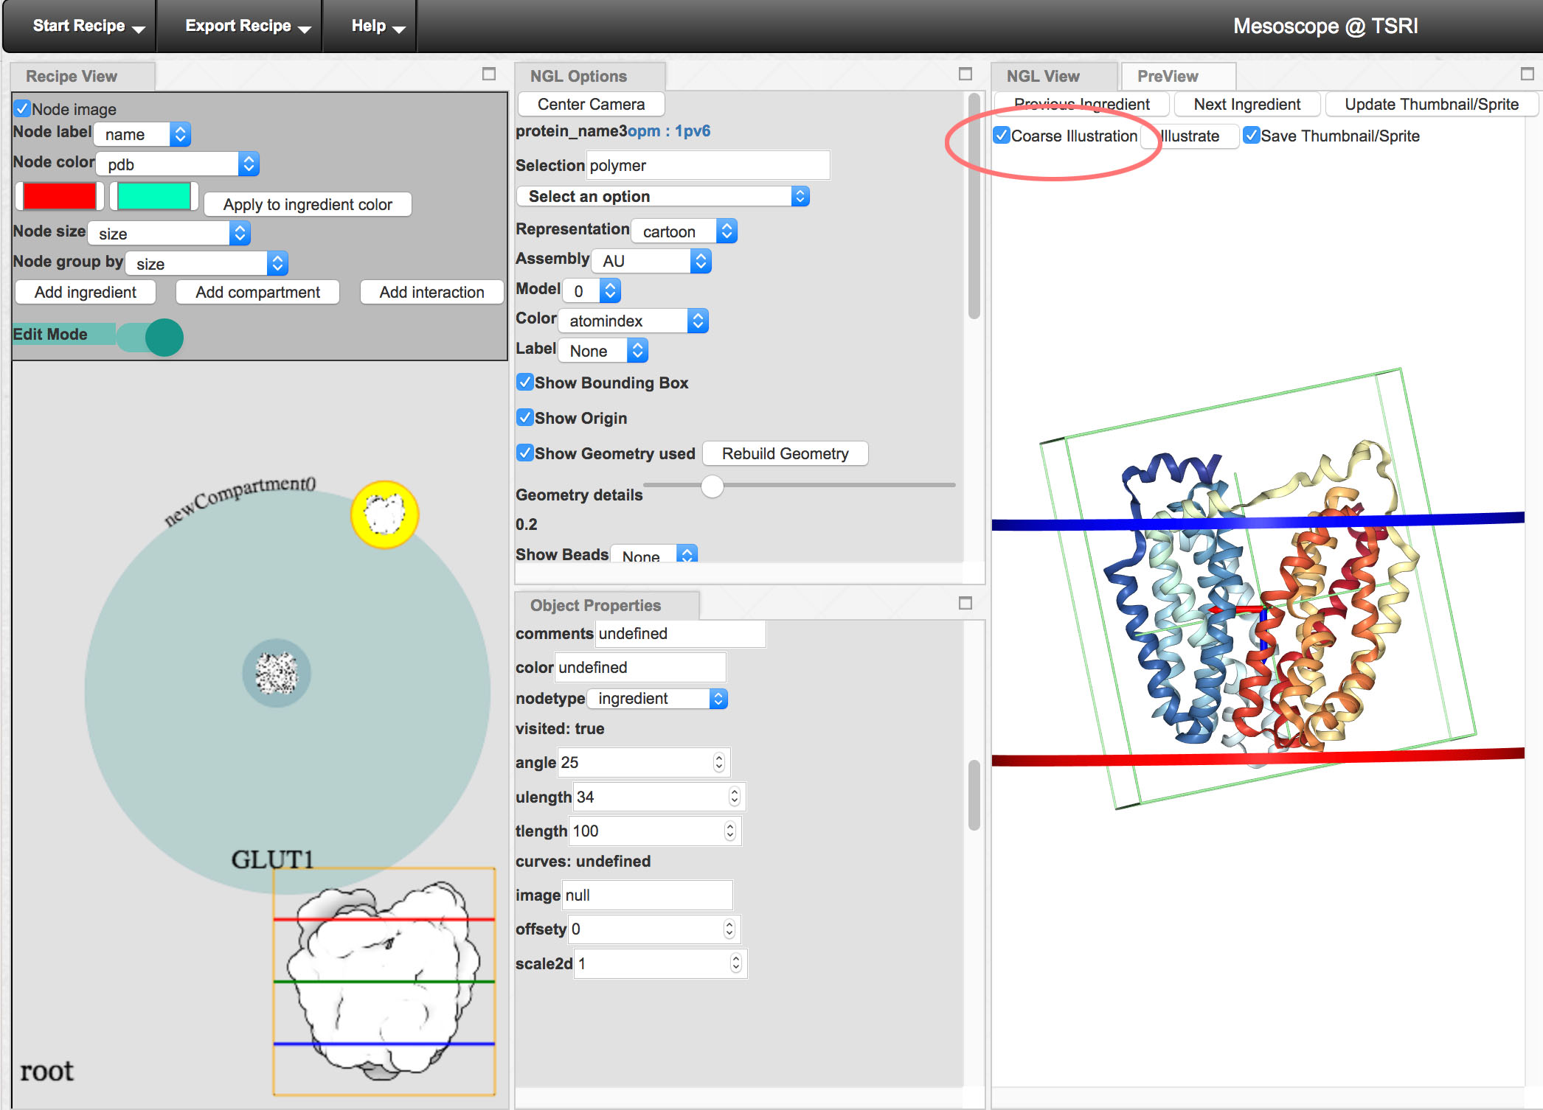Click Add compartment button
Screen dimensions: 1543x1110
(x=258, y=293)
